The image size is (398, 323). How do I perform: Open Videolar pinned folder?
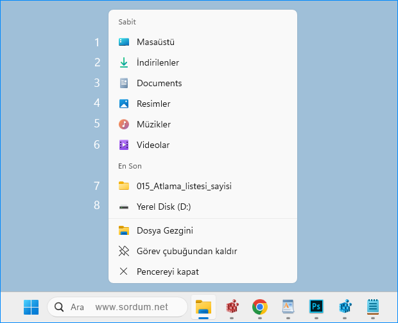203,145
